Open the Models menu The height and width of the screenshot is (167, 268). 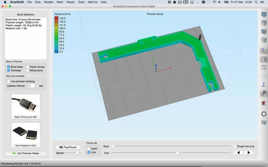pyautogui.click(x=48, y=2)
